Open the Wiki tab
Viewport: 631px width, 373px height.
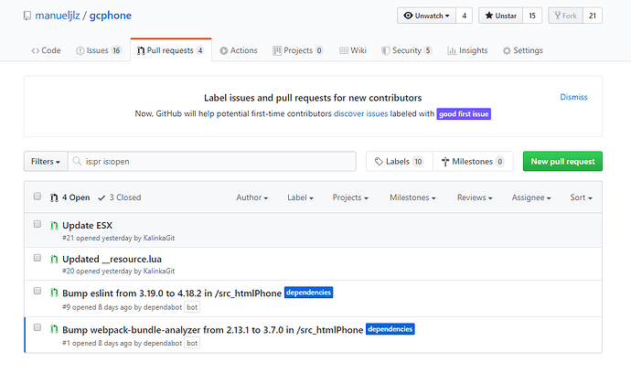[353, 50]
